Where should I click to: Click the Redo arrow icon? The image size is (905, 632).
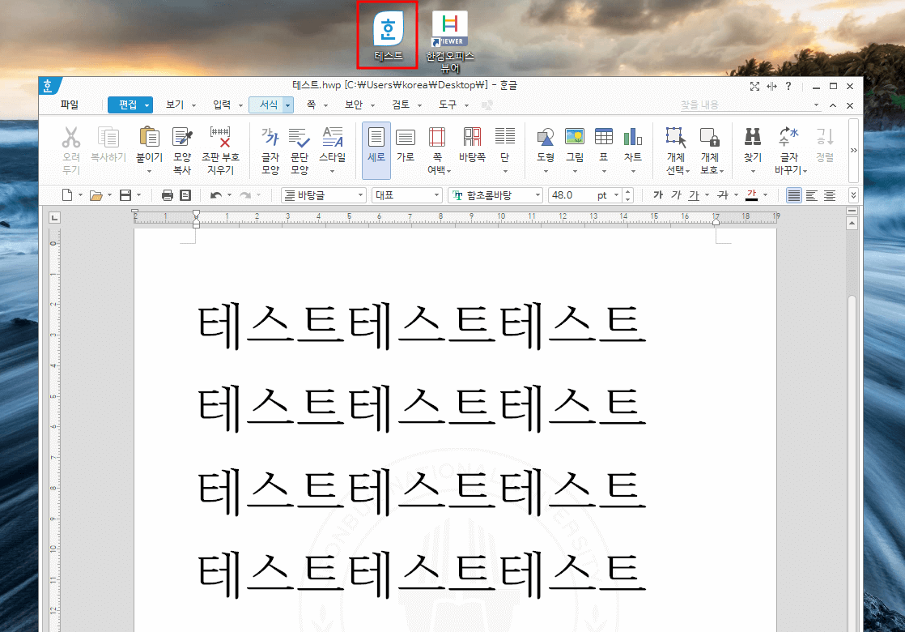(245, 195)
